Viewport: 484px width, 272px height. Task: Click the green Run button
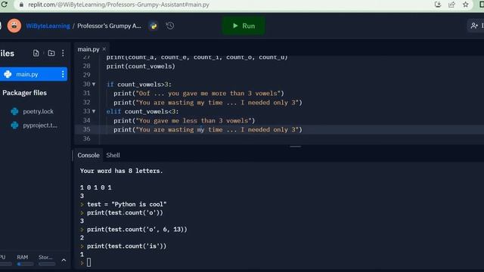(244, 26)
